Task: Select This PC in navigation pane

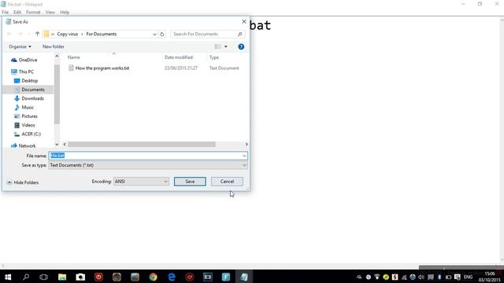Action: point(23,72)
